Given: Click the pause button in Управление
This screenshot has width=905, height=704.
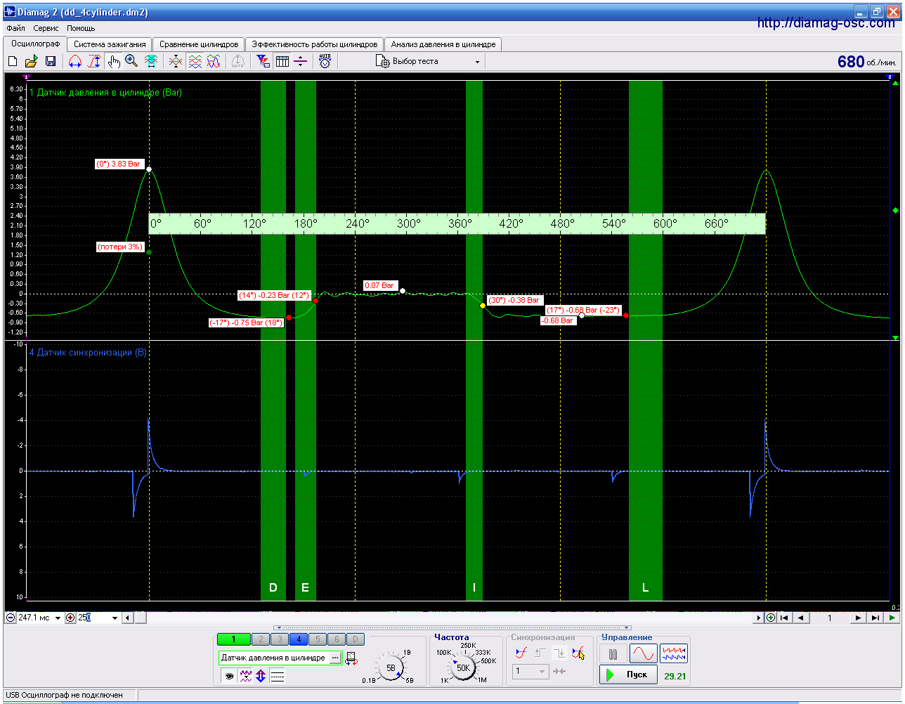Looking at the screenshot, I should 613,654.
